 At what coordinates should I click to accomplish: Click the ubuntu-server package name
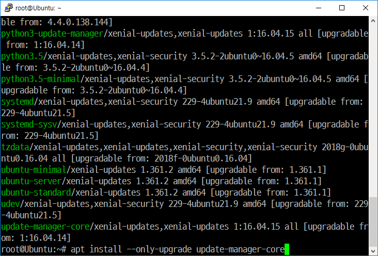(31, 181)
